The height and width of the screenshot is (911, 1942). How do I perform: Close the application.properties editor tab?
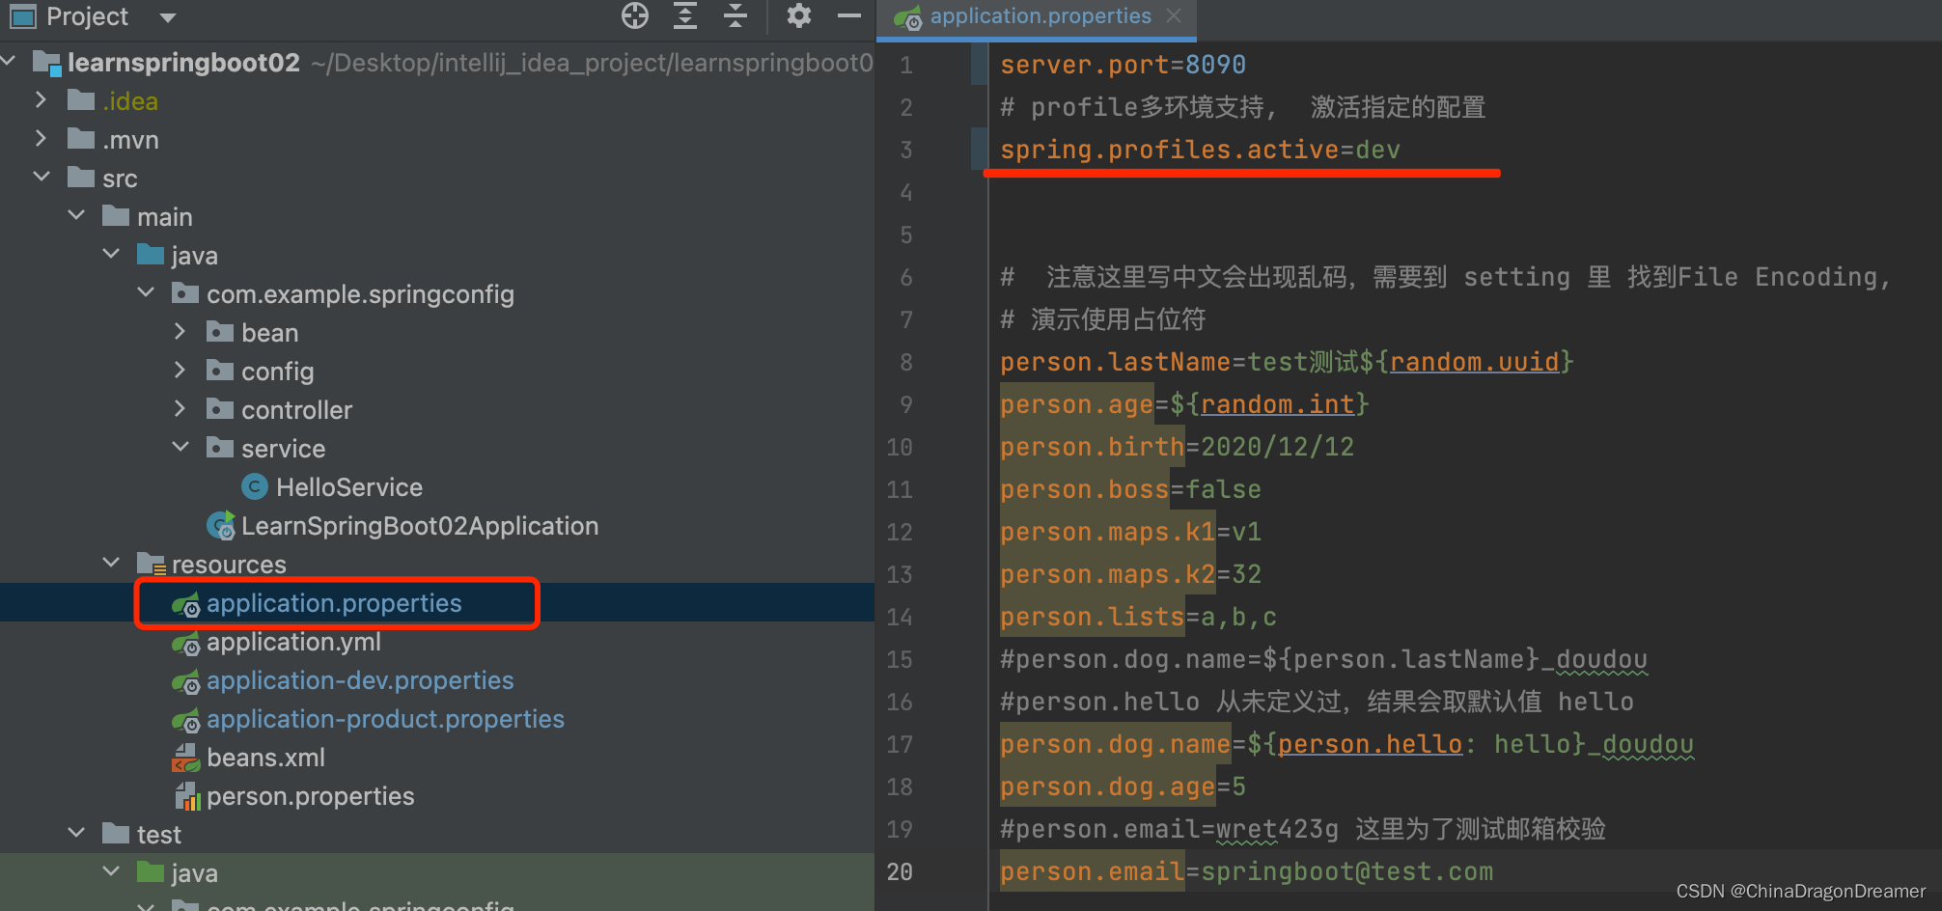pos(1174,15)
